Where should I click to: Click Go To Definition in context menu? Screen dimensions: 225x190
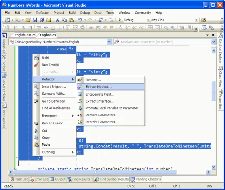coord(54,101)
